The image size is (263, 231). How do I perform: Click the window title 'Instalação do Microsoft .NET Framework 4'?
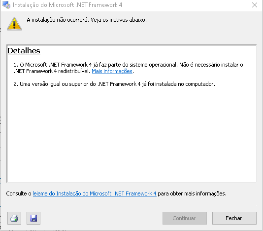point(67,5)
